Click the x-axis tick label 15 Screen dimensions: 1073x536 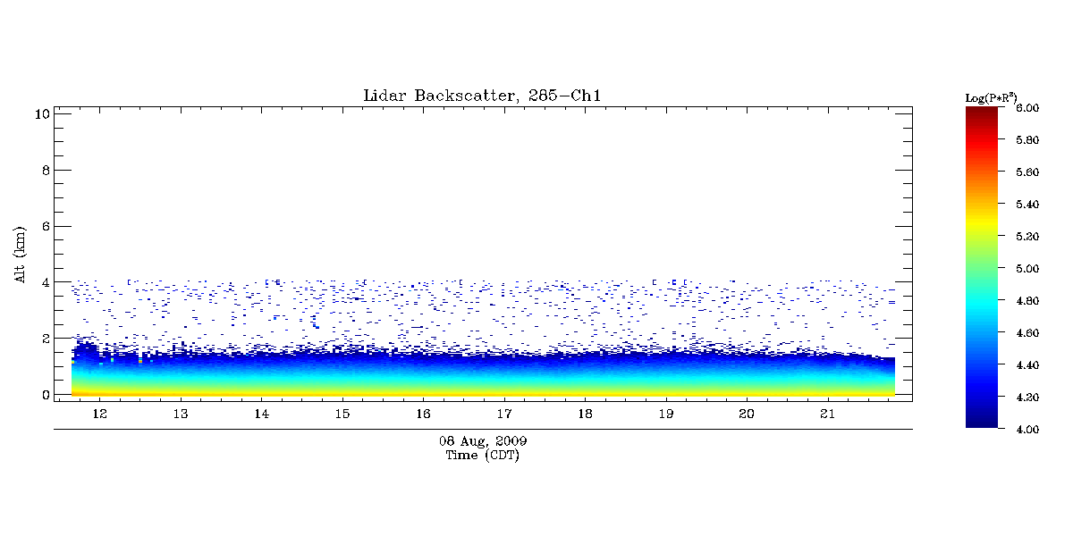(342, 414)
